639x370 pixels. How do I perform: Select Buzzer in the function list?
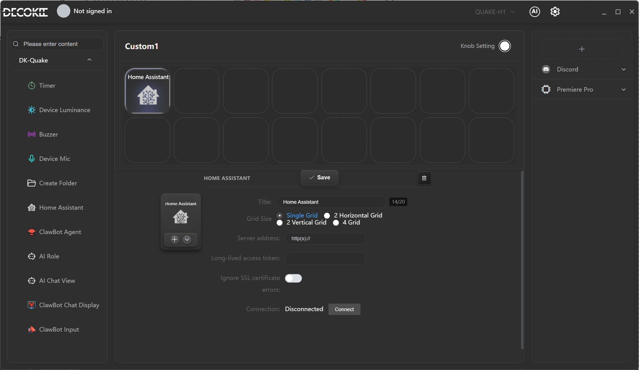point(48,134)
